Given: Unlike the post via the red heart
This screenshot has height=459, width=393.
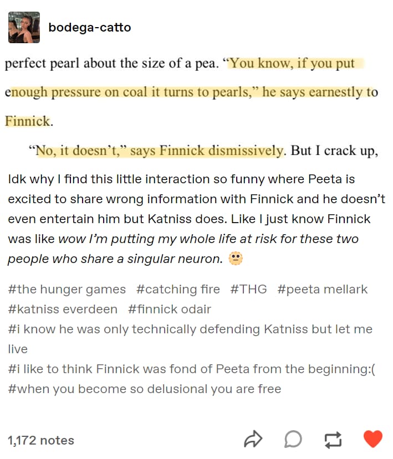Looking at the screenshot, I should coord(372,440).
